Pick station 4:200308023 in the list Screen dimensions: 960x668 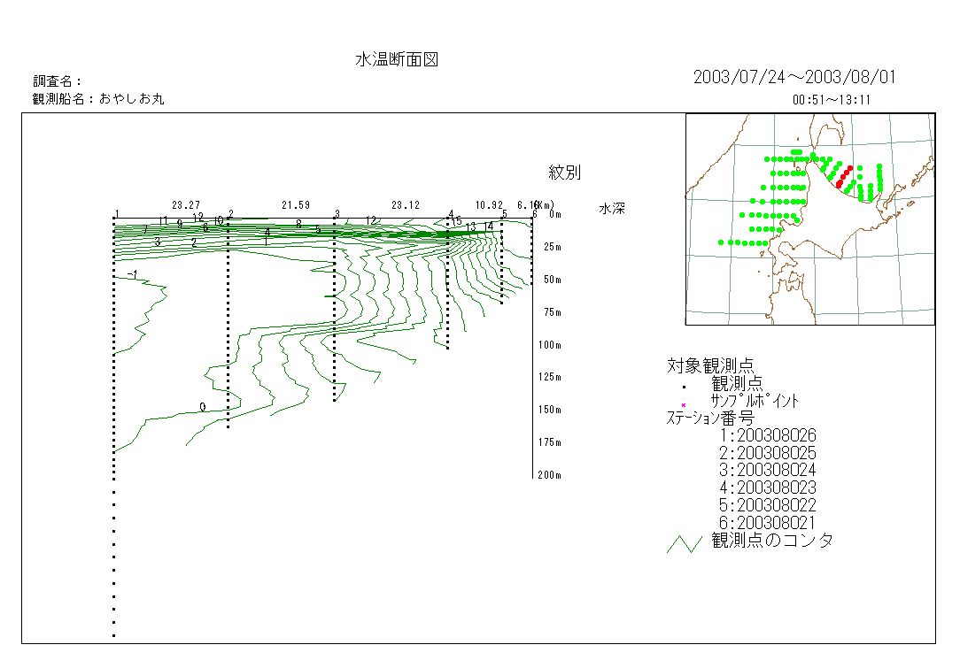[767, 488]
